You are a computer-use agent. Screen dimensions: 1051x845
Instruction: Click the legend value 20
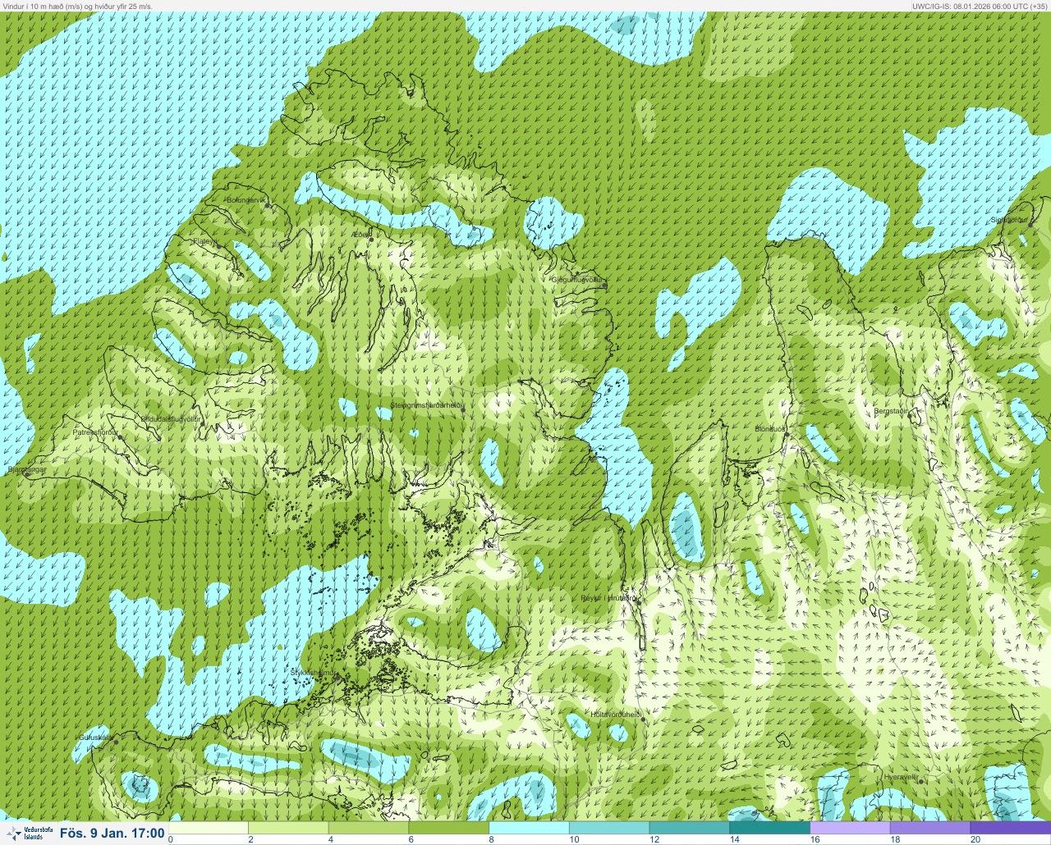(975, 839)
